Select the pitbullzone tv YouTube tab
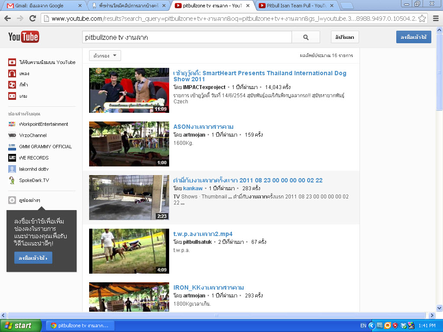Image resolution: width=443 pixels, height=332 pixels. click(212, 6)
